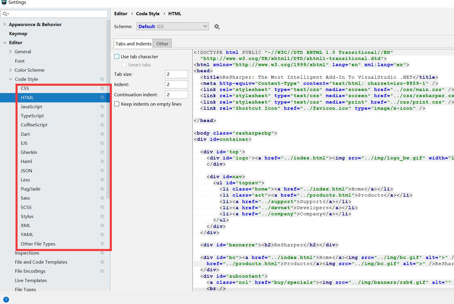Screen dimensions: 454x304
Task: Click copy icon on XML row
Action: [x=102, y=225]
